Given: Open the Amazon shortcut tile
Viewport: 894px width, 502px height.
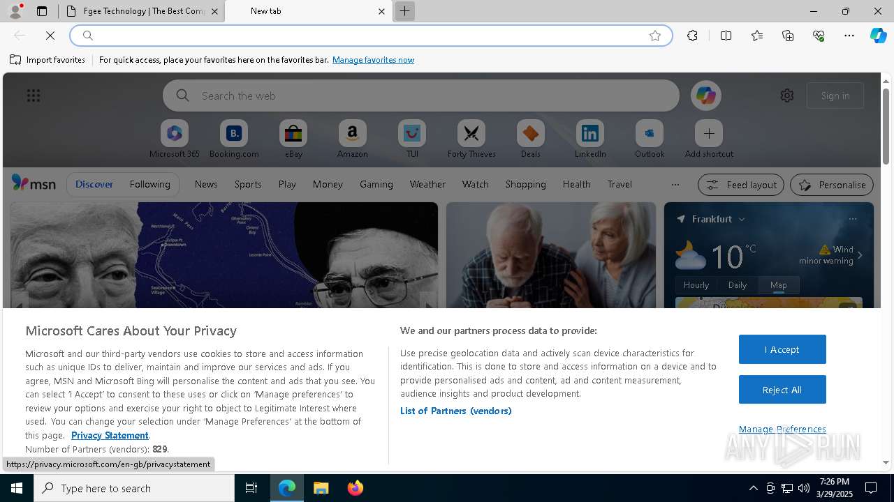Looking at the screenshot, I should (352, 139).
